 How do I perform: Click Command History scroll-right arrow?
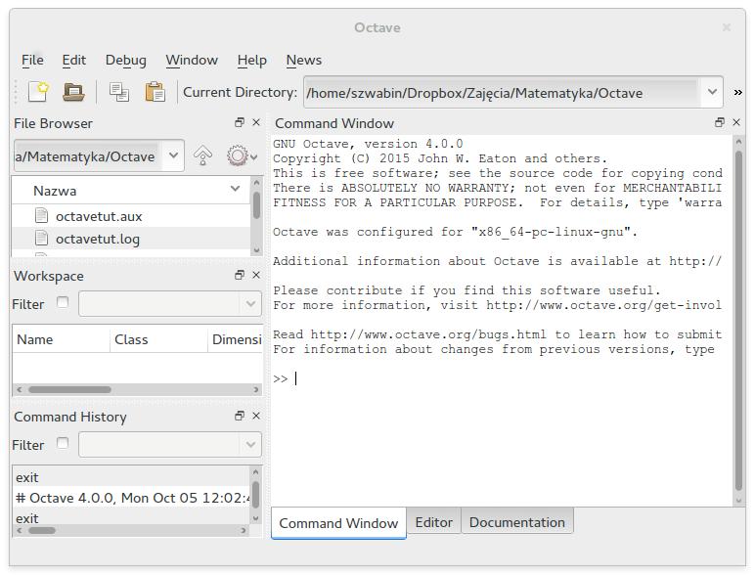(x=244, y=530)
